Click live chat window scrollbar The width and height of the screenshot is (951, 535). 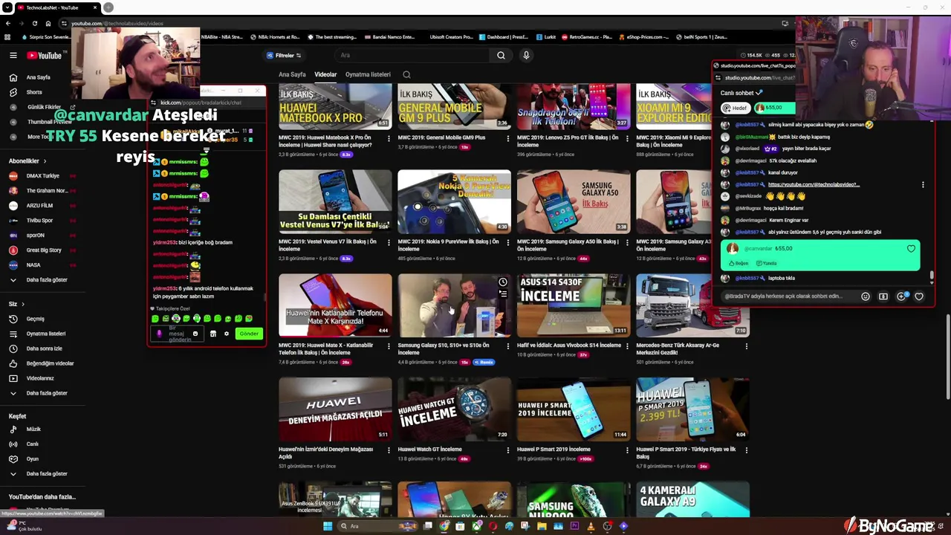pos(932,276)
